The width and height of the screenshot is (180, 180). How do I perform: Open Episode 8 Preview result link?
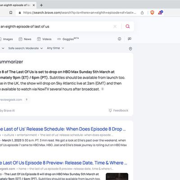63,163
